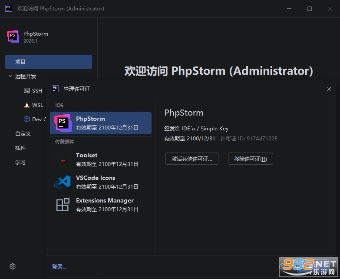Screen dimensions: 340x279
Task: Minimize the PhpStorm welcome window
Action: (x=289, y=9)
